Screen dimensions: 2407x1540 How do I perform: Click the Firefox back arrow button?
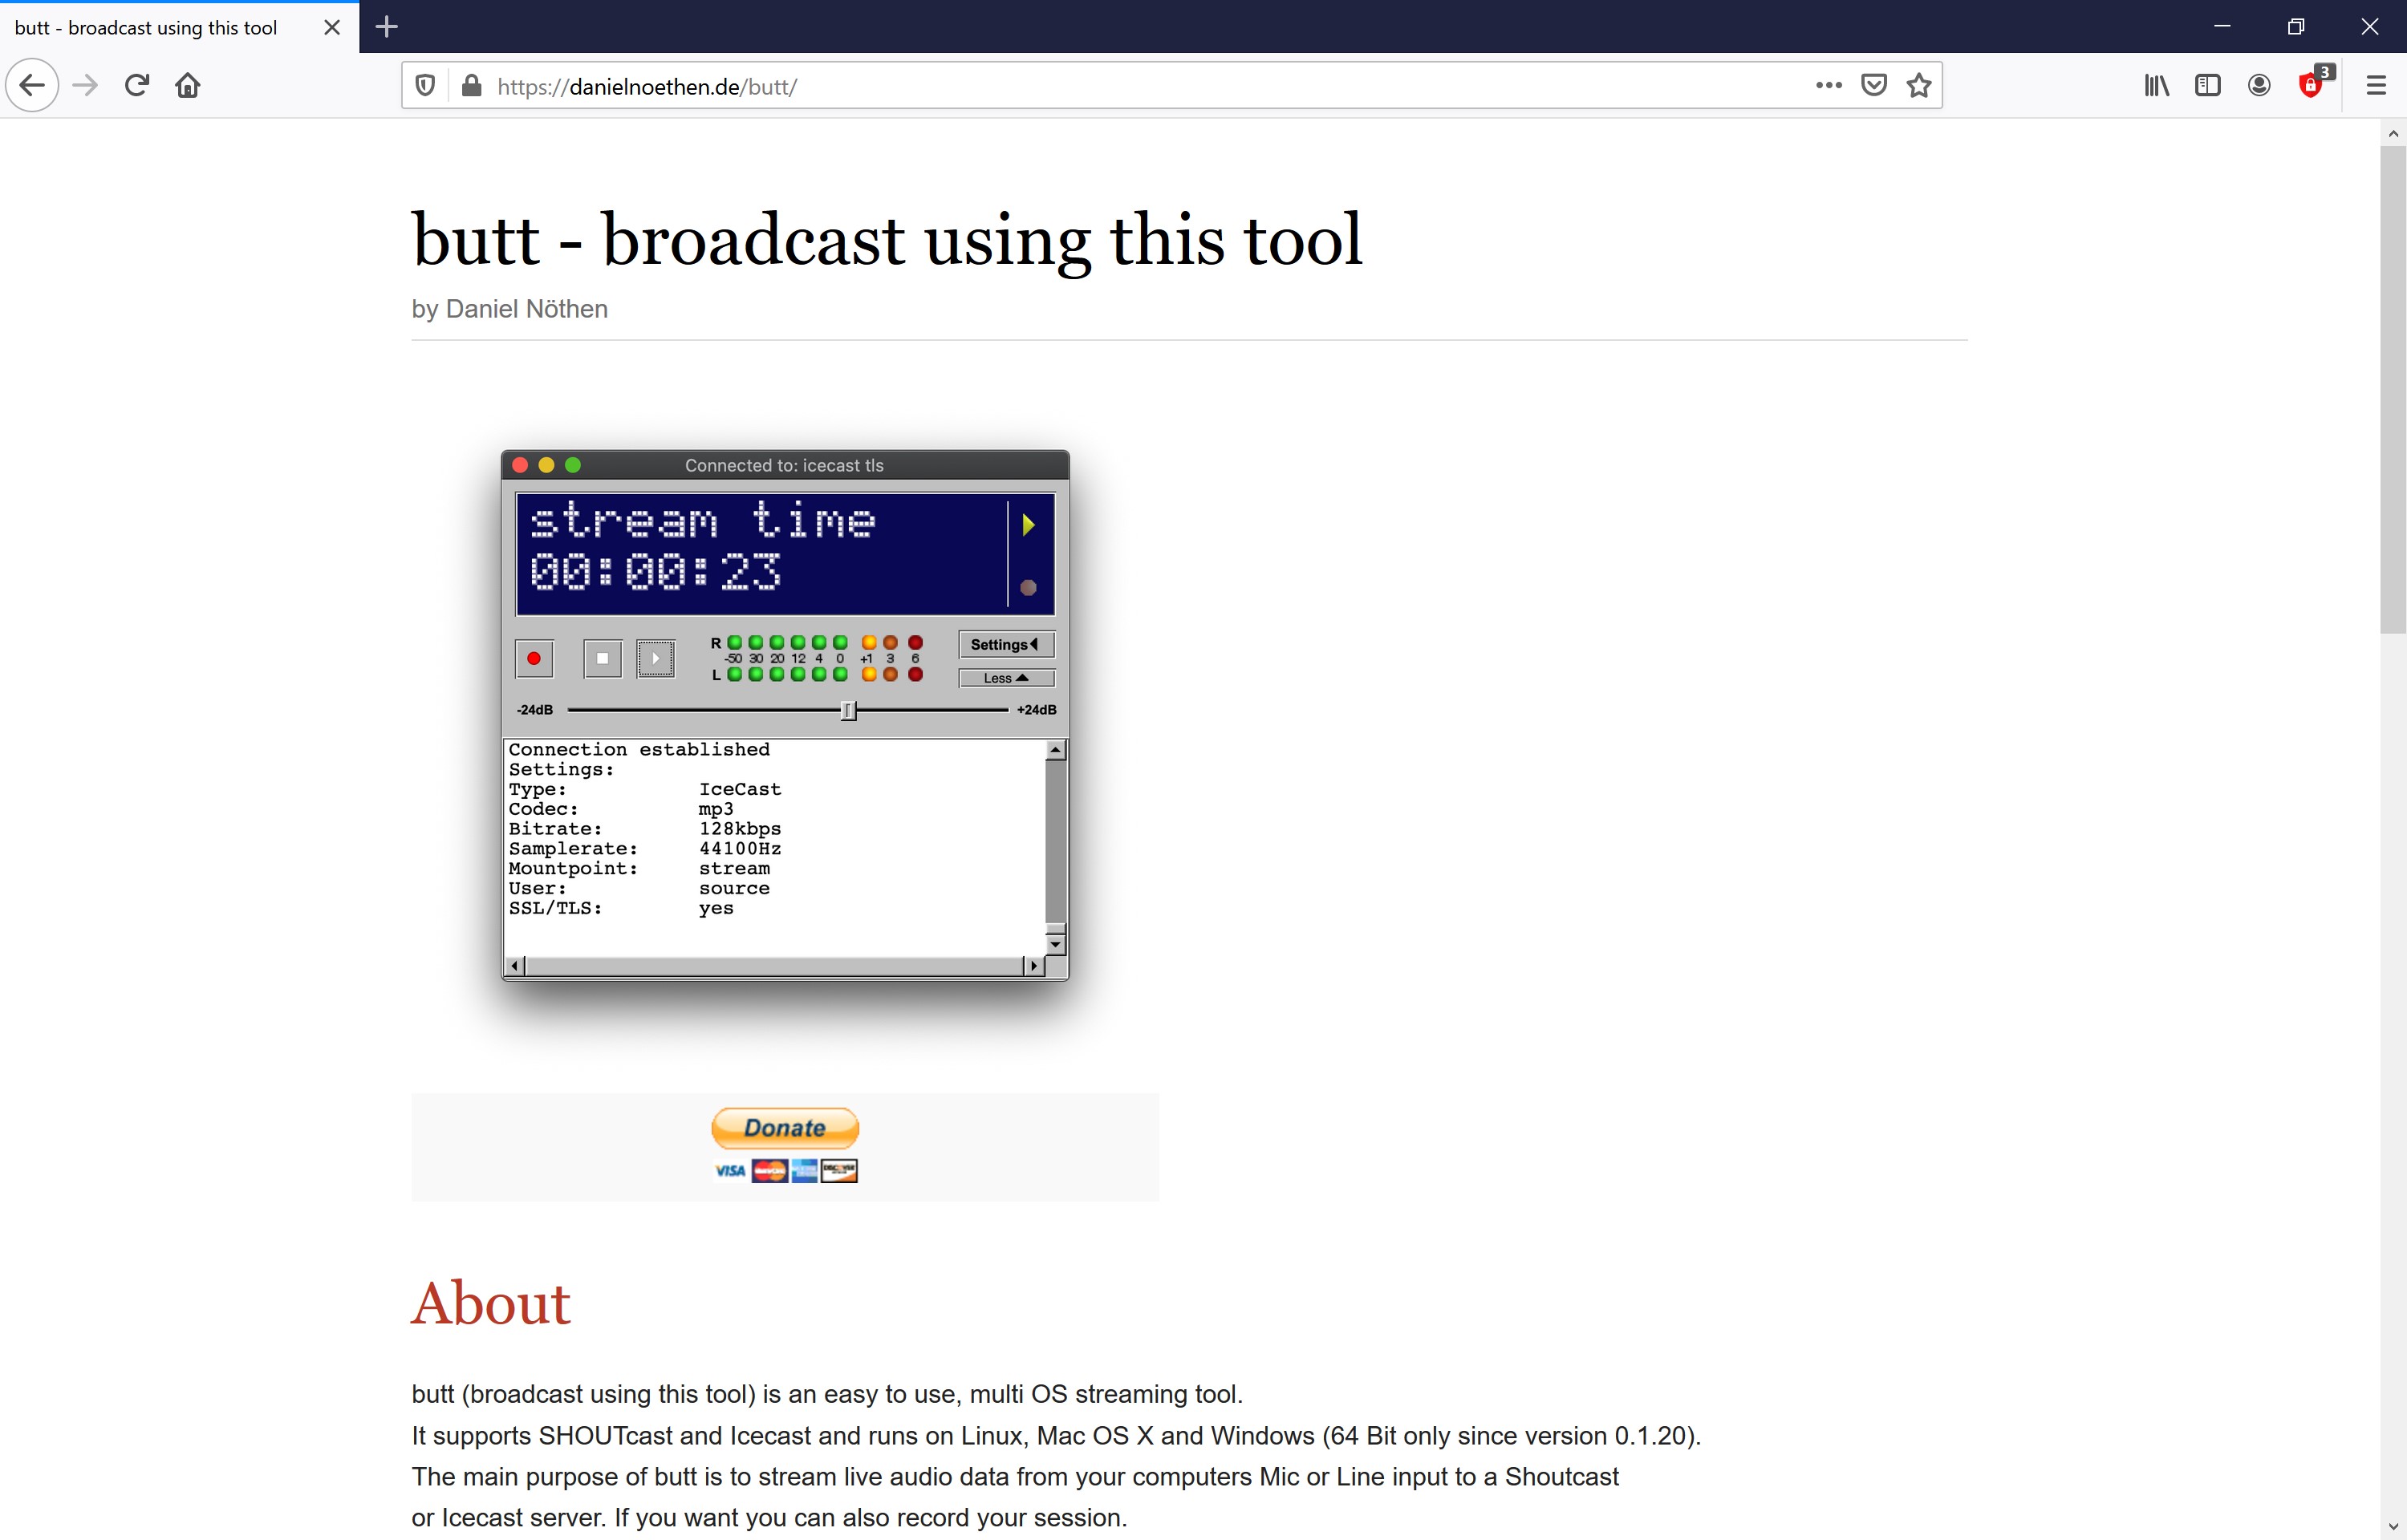coord(32,86)
